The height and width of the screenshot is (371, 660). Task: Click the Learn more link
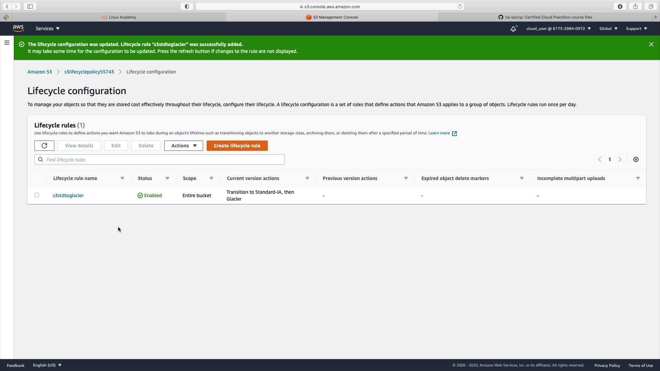click(439, 133)
